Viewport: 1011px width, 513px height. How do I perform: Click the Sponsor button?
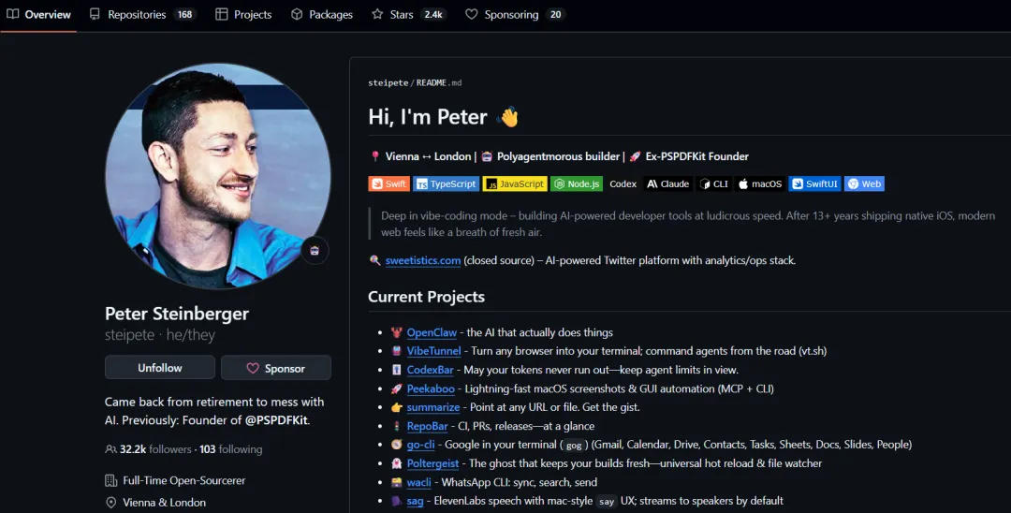coord(276,368)
